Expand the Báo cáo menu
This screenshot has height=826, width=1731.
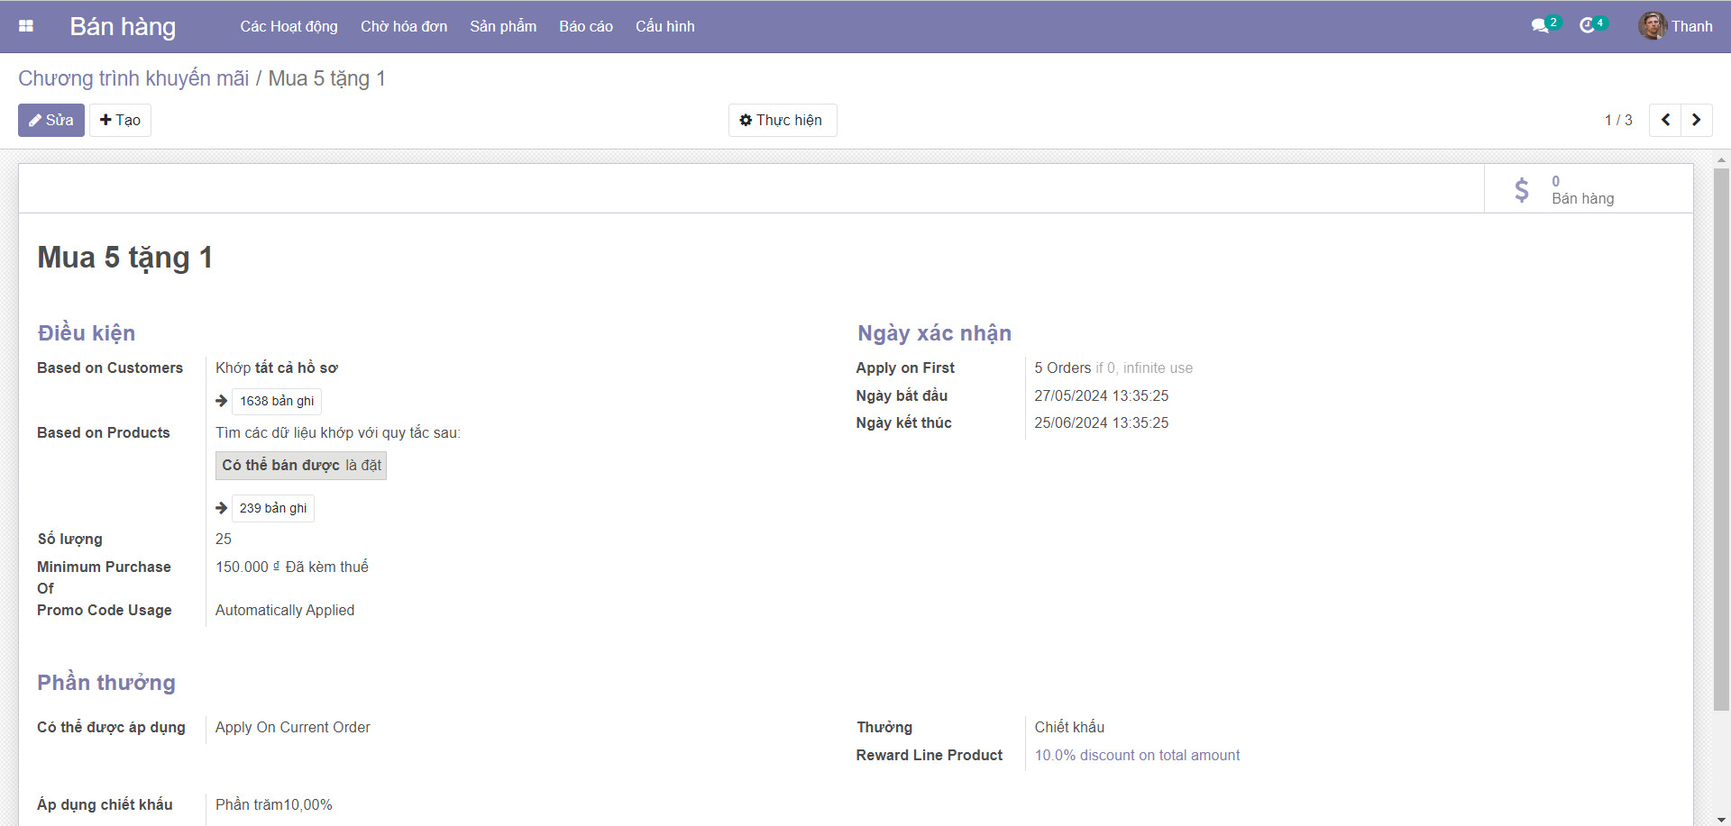point(585,26)
